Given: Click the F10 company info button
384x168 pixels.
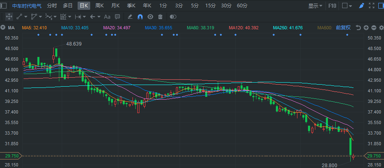Looking at the screenshot, I should pos(332,6).
